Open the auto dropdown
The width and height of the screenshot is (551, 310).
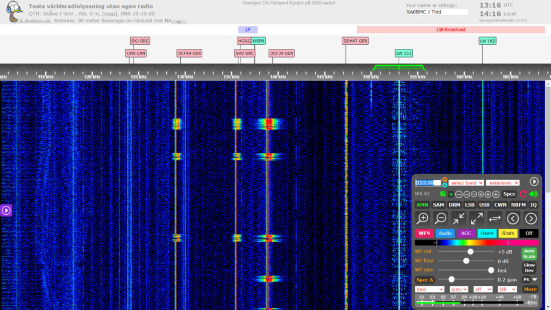[458, 289]
